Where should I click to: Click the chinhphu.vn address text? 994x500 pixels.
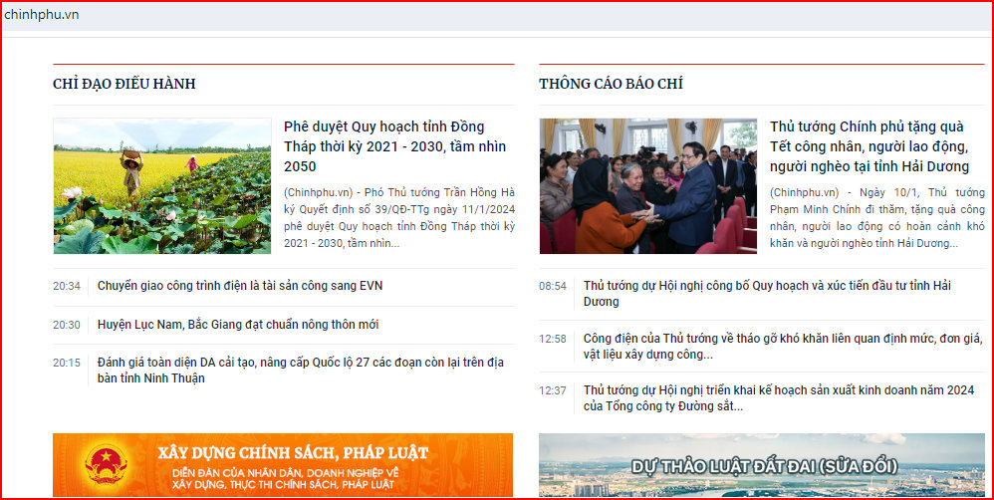coord(42,15)
